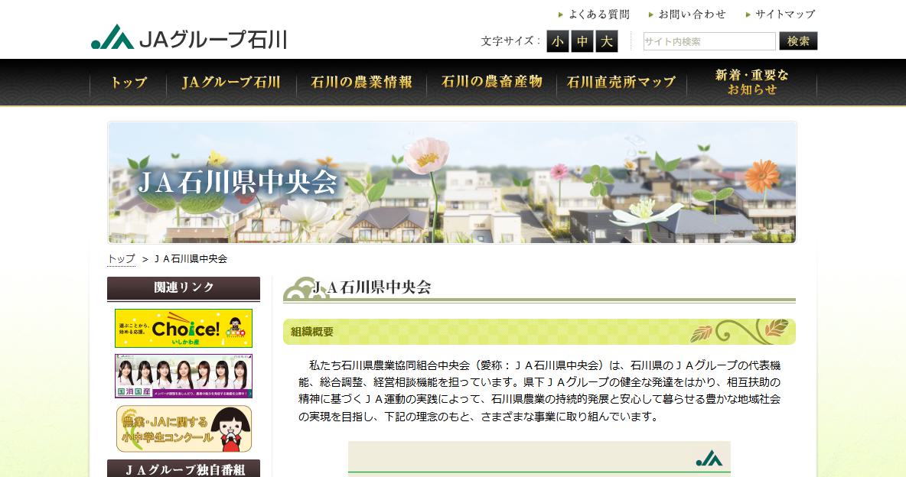Open the 農業・JAに関する小中学生コンクール banner
Screen dimensions: 906x477
184,429
